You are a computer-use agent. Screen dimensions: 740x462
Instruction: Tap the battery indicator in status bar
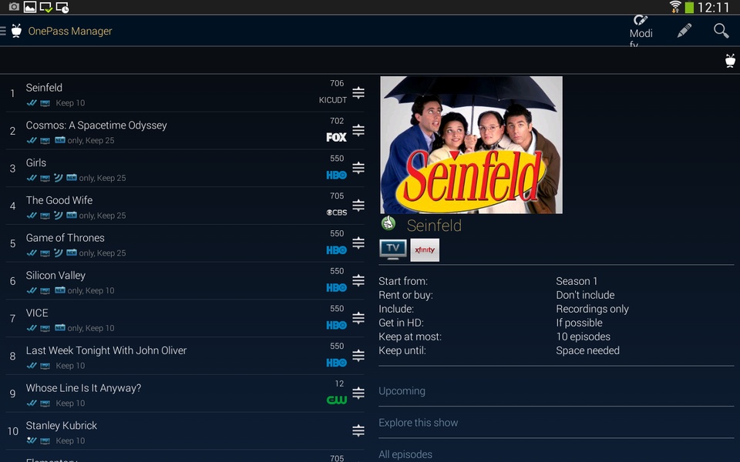point(689,7)
